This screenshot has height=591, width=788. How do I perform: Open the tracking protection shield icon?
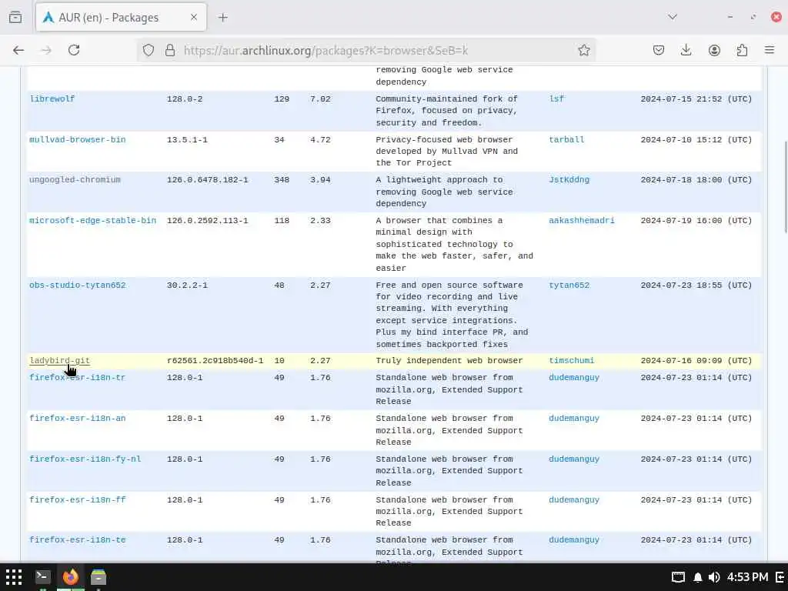pos(149,50)
